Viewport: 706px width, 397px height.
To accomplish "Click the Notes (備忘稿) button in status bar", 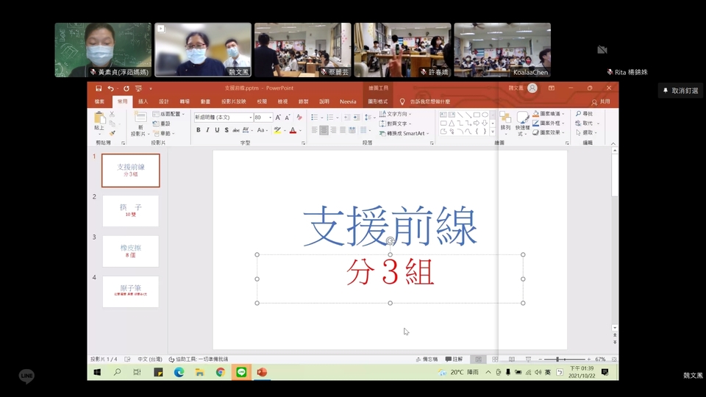I will point(427,360).
